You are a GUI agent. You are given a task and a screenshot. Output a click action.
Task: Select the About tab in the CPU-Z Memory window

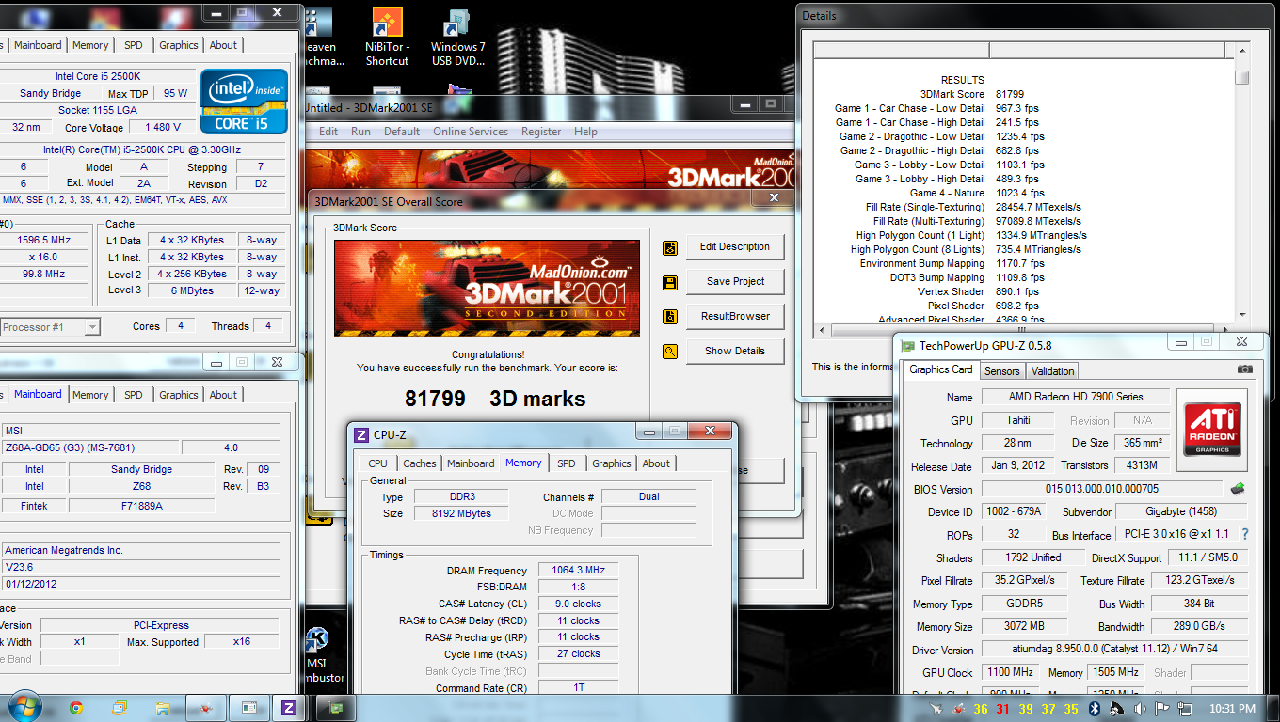pos(656,463)
